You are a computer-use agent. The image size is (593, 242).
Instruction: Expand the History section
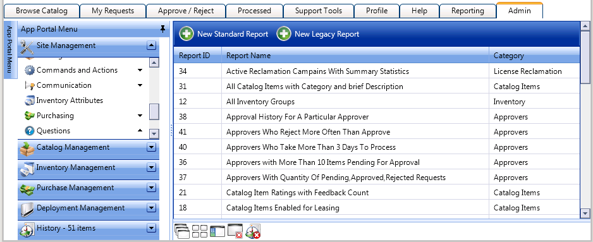(151, 228)
